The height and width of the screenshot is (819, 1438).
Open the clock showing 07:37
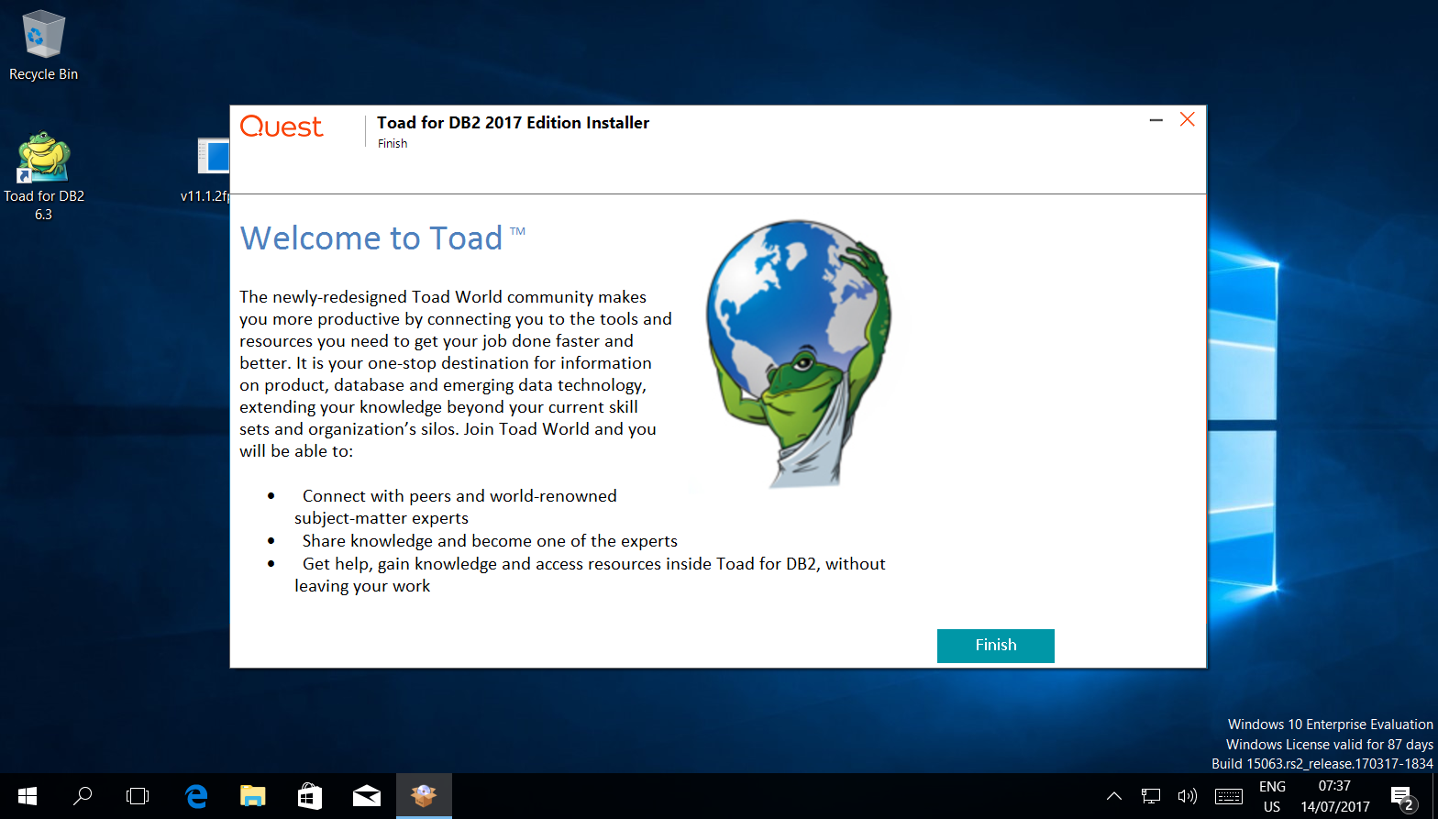tap(1334, 796)
